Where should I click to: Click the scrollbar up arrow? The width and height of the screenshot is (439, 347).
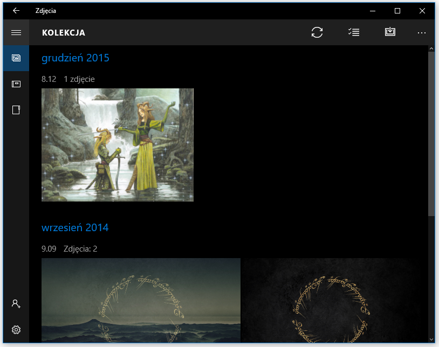click(431, 48)
